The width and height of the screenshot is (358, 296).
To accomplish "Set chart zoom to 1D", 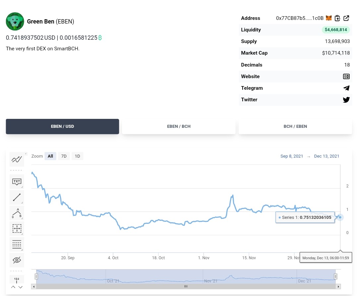I will (x=77, y=156).
